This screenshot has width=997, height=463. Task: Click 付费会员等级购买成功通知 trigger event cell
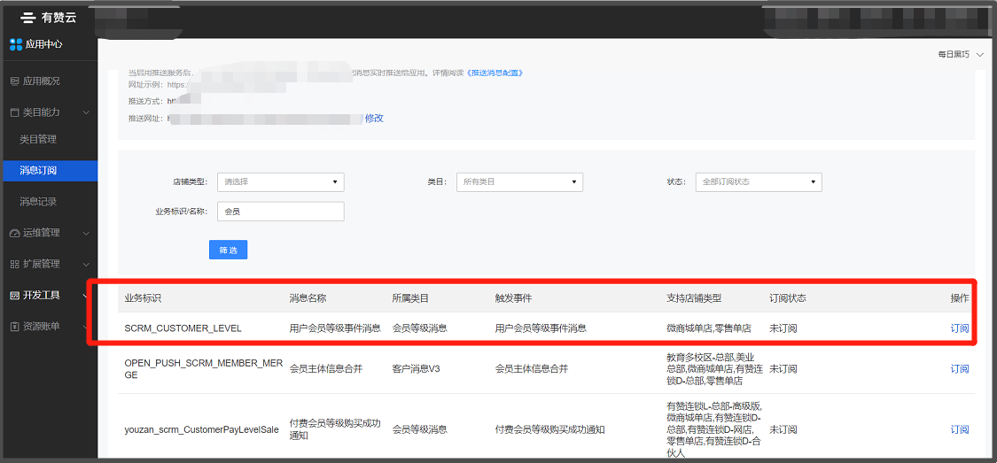549,430
